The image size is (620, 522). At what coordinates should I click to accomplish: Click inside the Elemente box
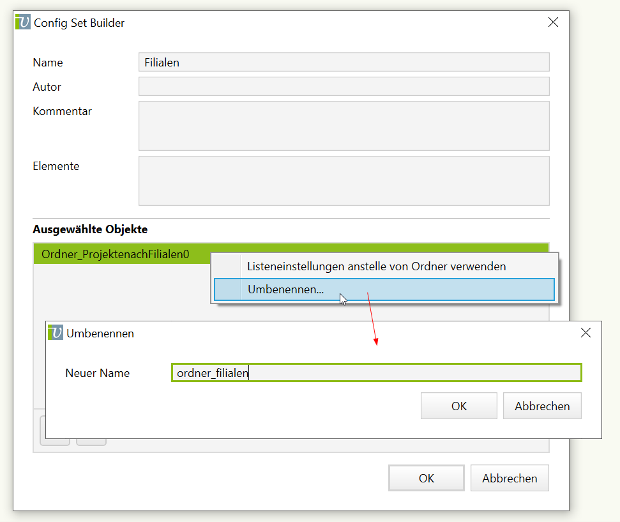[x=344, y=181]
